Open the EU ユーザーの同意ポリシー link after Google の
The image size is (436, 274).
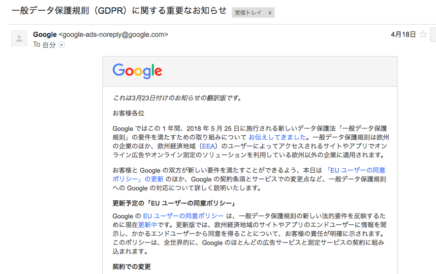click(x=183, y=216)
